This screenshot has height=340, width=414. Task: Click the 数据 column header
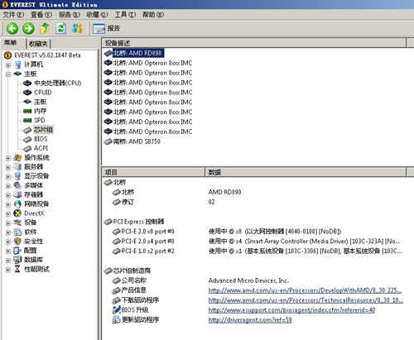point(306,173)
